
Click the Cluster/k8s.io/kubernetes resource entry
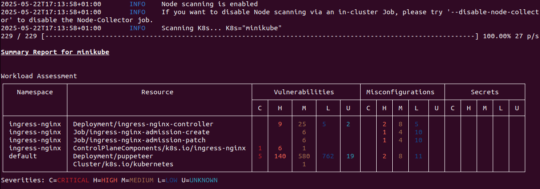[123, 164]
